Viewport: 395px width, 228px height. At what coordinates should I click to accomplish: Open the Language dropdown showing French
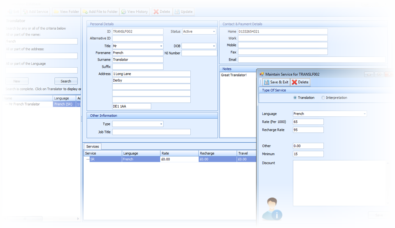click(x=365, y=114)
